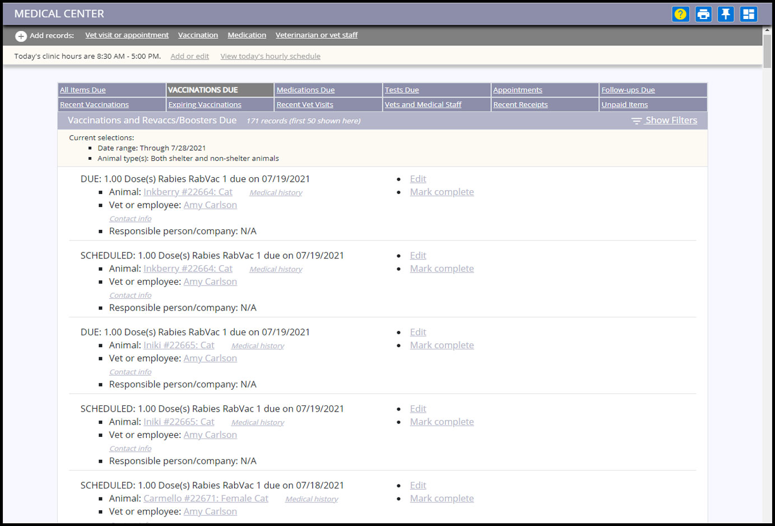Click the scrollbar up arrow
This screenshot has width=775, height=526.
tap(767, 30)
